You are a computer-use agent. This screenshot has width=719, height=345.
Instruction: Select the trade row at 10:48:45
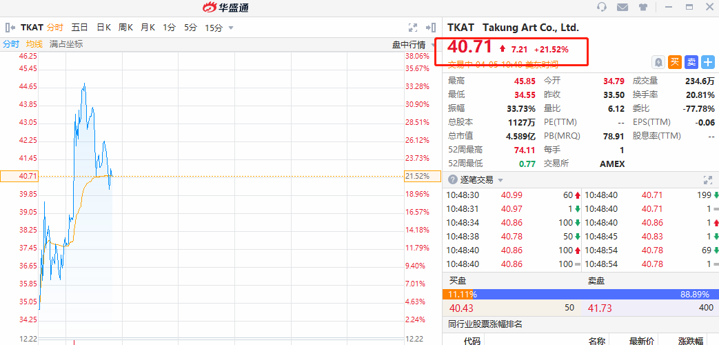[x=651, y=237]
